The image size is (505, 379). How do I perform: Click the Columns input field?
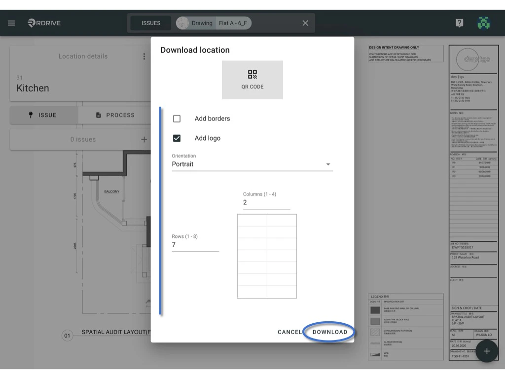pyautogui.click(x=266, y=202)
